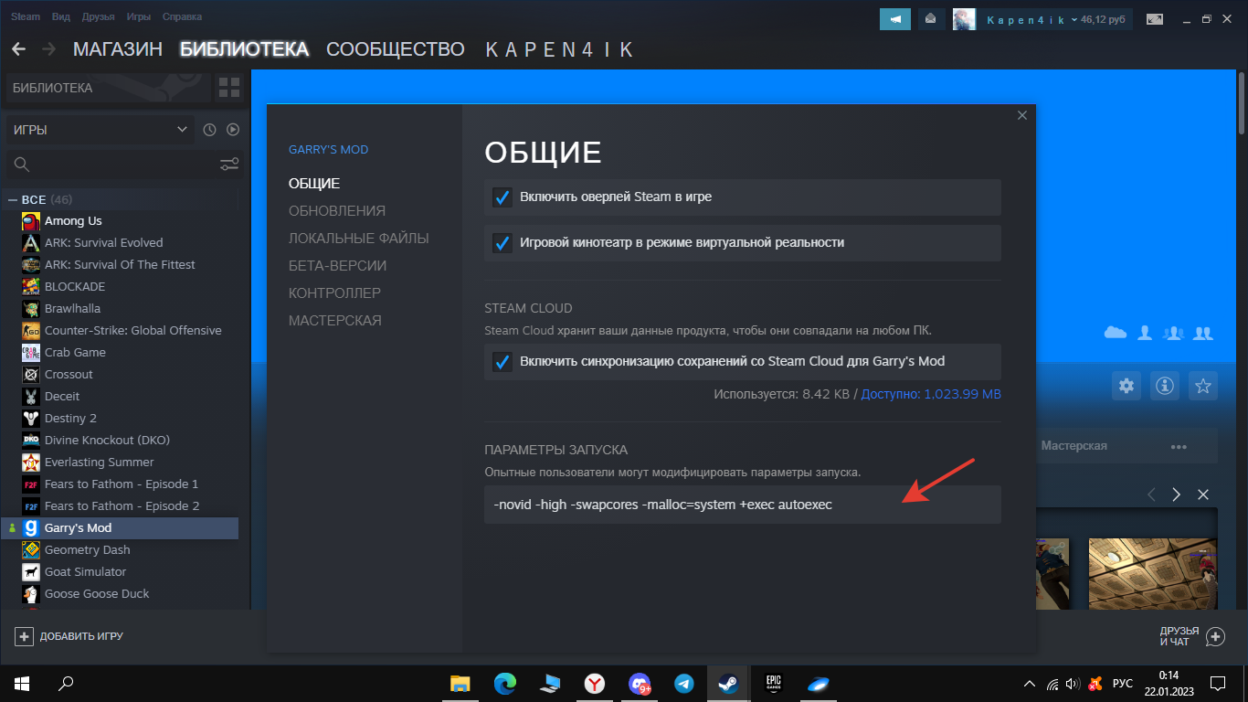Image resolution: width=1248 pixels, height=702 pixels.
Task: Click the ДОБАВИТЬ ИГРУ button
Action: (69, 636)
